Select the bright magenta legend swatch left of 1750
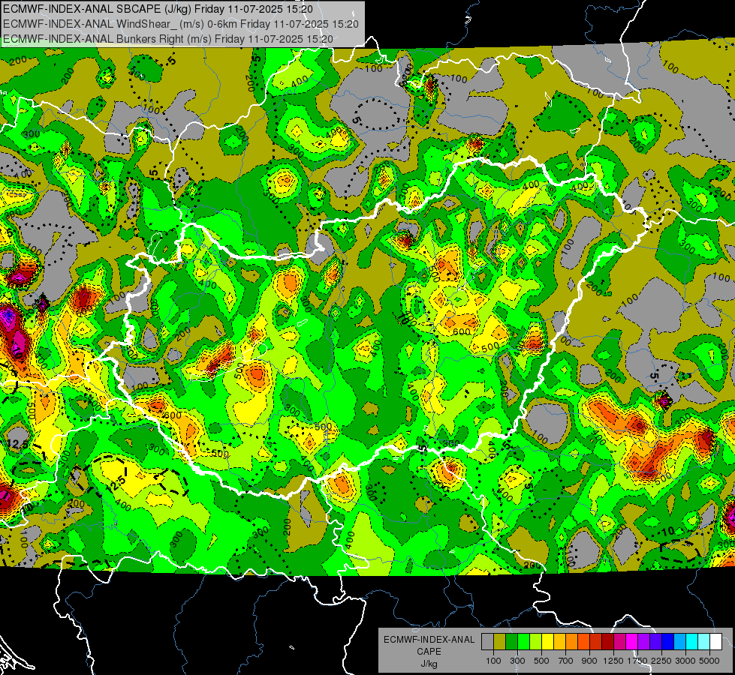 632,642
